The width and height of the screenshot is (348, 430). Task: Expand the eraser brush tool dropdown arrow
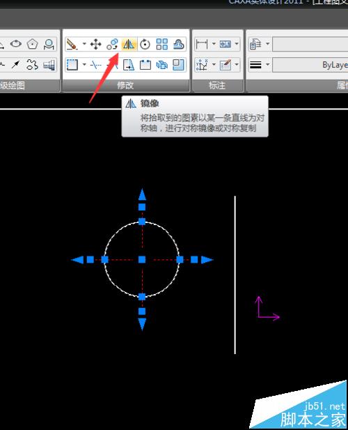click(84, 44)
